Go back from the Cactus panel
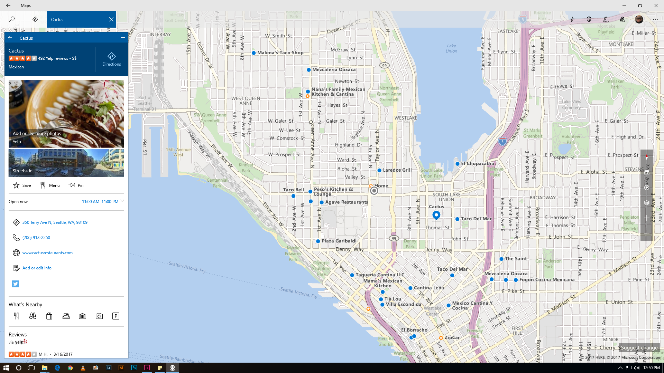This screenshot has width=664, height=373. click(x=10, y=38)
